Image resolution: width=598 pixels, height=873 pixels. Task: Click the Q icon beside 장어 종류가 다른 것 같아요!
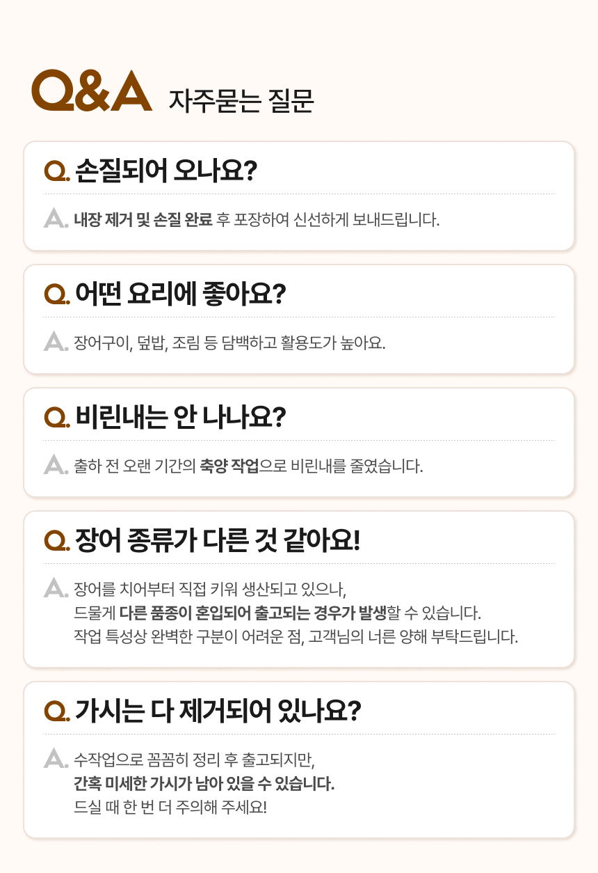click(56, 541)
